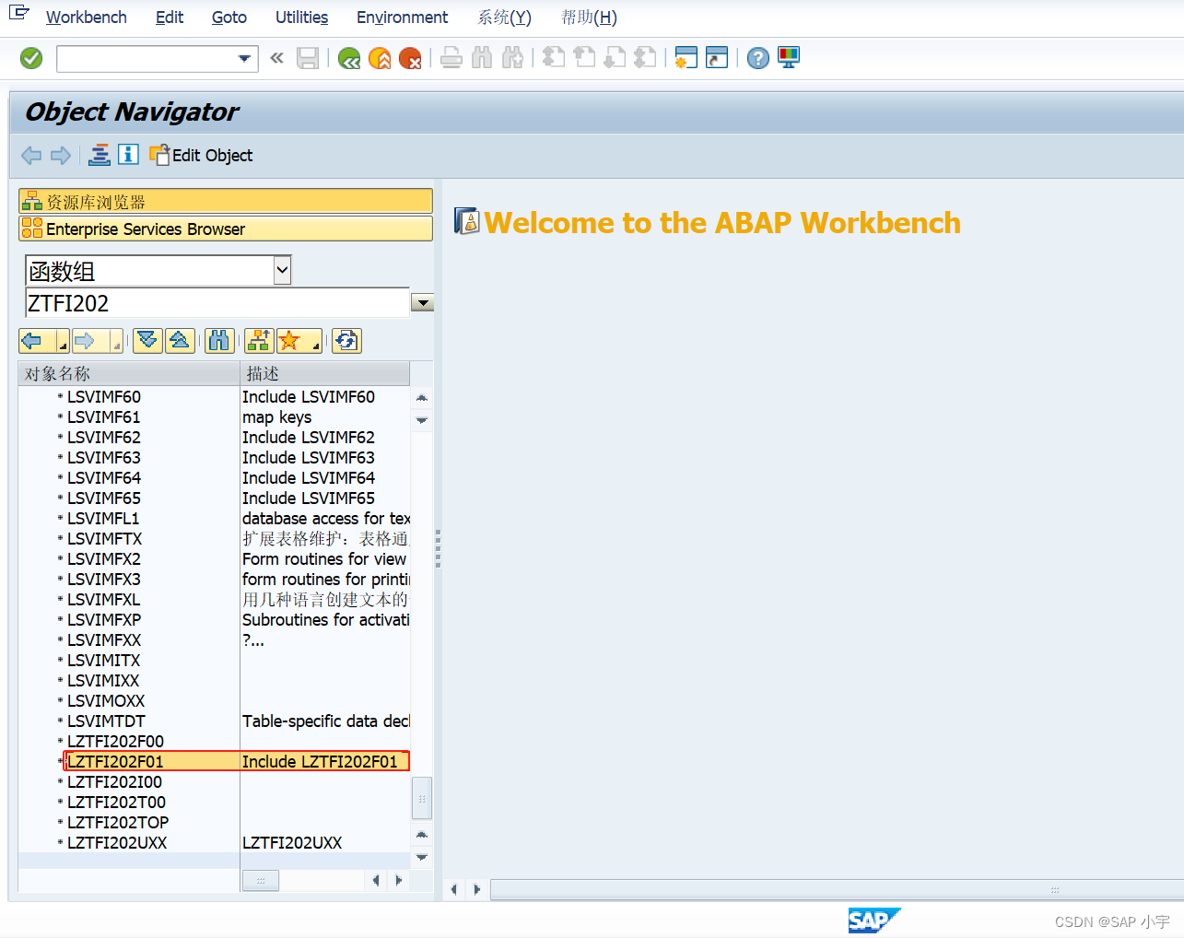Click the Find Next binoculars-plus icon
The width and height of the screenshot is (1184, 938).
click(x=513, y=59)
